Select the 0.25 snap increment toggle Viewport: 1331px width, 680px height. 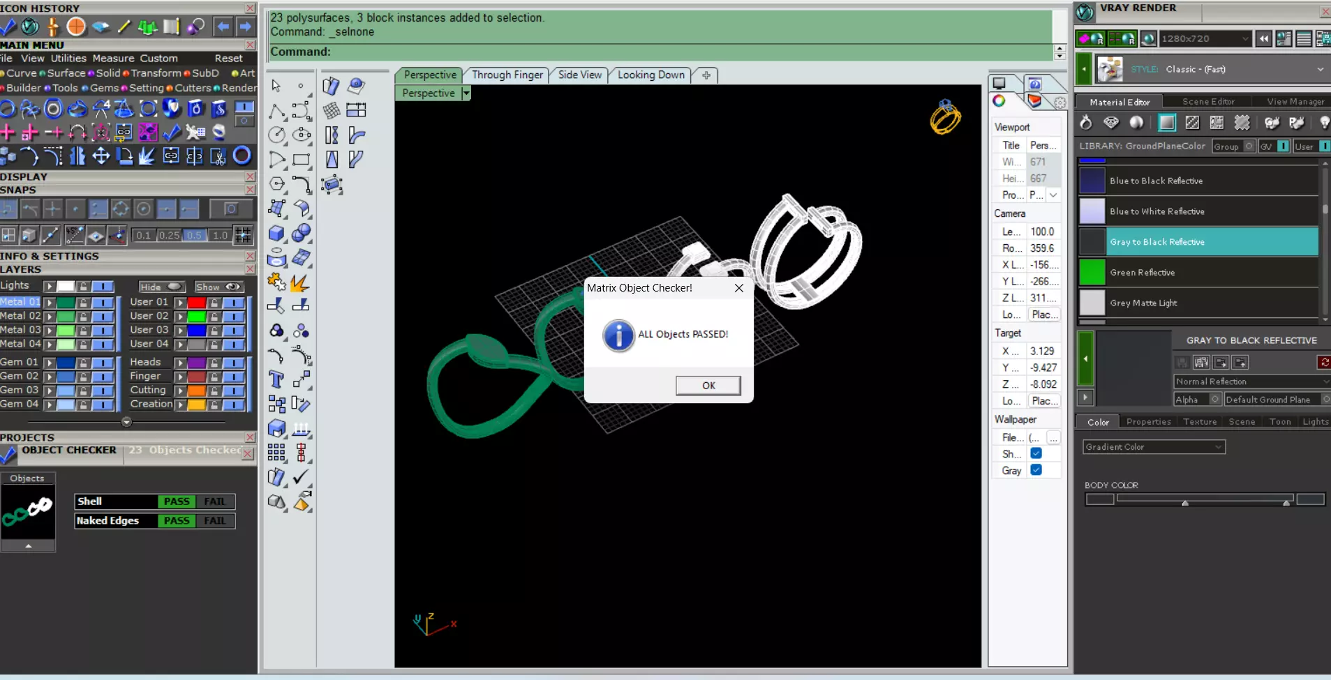click(x=169, y=235)
